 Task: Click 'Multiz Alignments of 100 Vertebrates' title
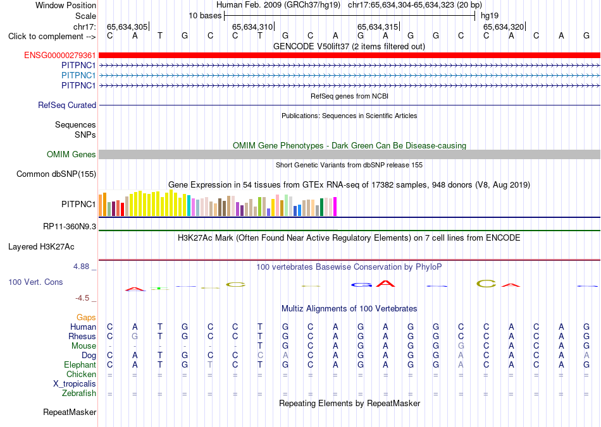[x=349, y=309]
